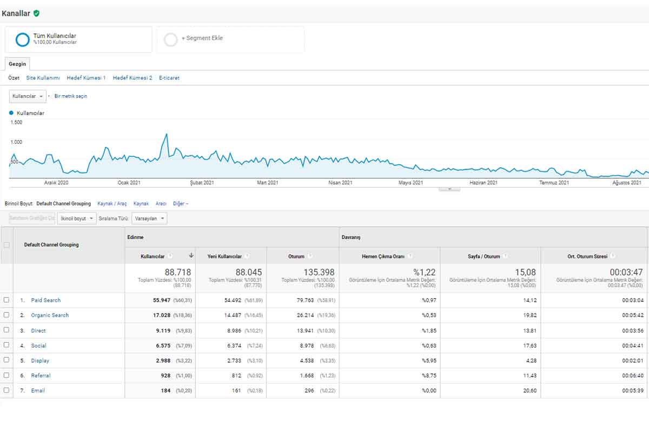Viewport: 649px width, 433px height.
Task: Open help icon next to Kullanıcılar column header
Action: 170,256
